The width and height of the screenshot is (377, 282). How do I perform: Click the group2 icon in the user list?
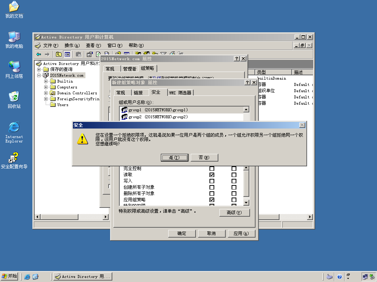pyautogui.click(x=124, y=117)
